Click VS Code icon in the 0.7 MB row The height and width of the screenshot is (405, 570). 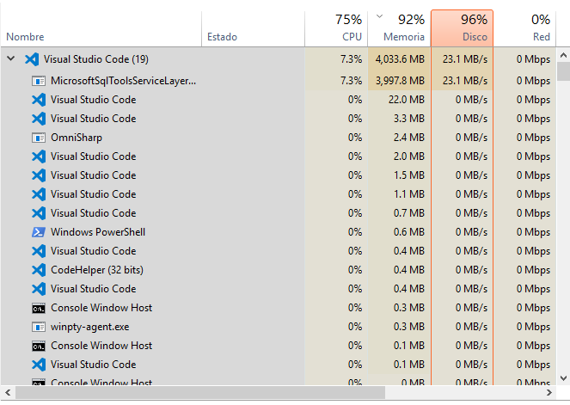pos(39,213)
